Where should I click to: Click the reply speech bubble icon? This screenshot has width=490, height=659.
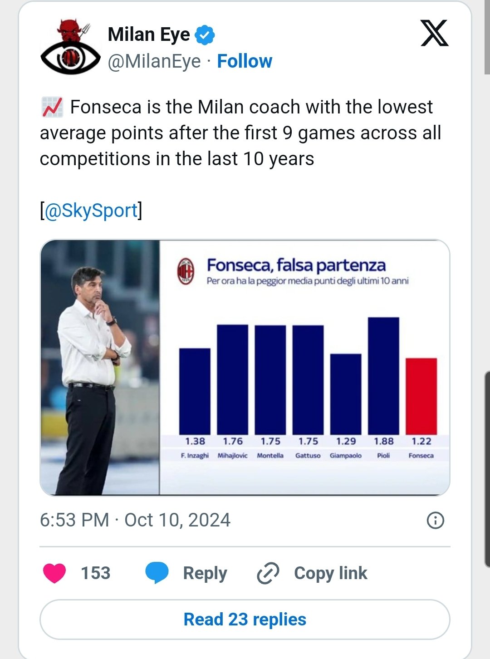157,573
